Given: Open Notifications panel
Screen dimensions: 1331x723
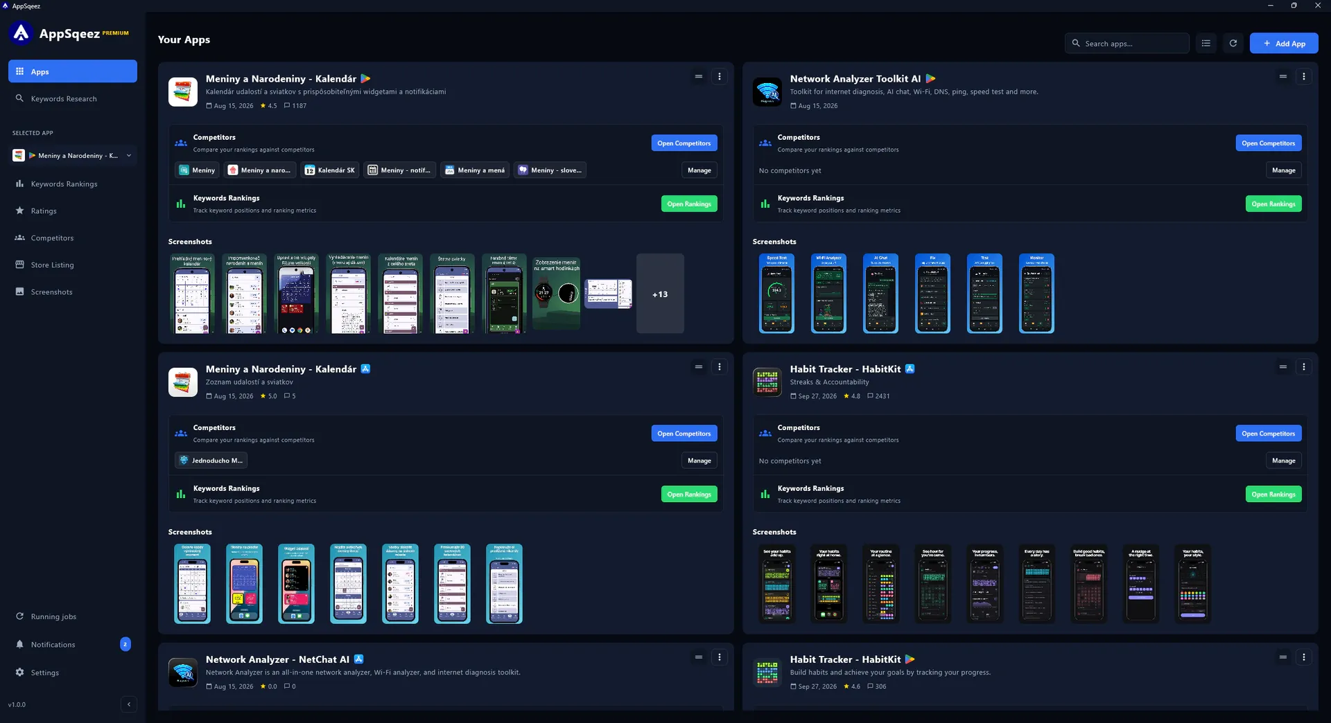Looking at the screenshot, I should tap(73, 644).
